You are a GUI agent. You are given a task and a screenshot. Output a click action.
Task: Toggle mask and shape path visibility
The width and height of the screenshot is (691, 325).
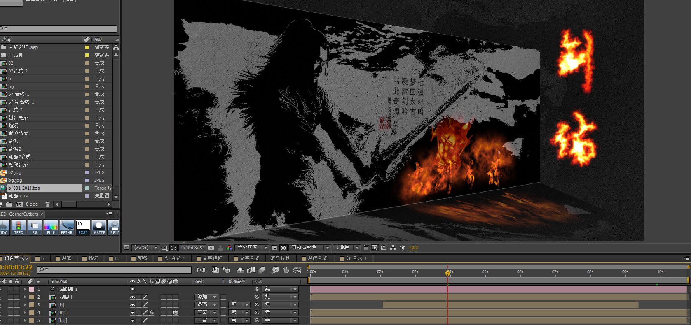coord(173,248)
